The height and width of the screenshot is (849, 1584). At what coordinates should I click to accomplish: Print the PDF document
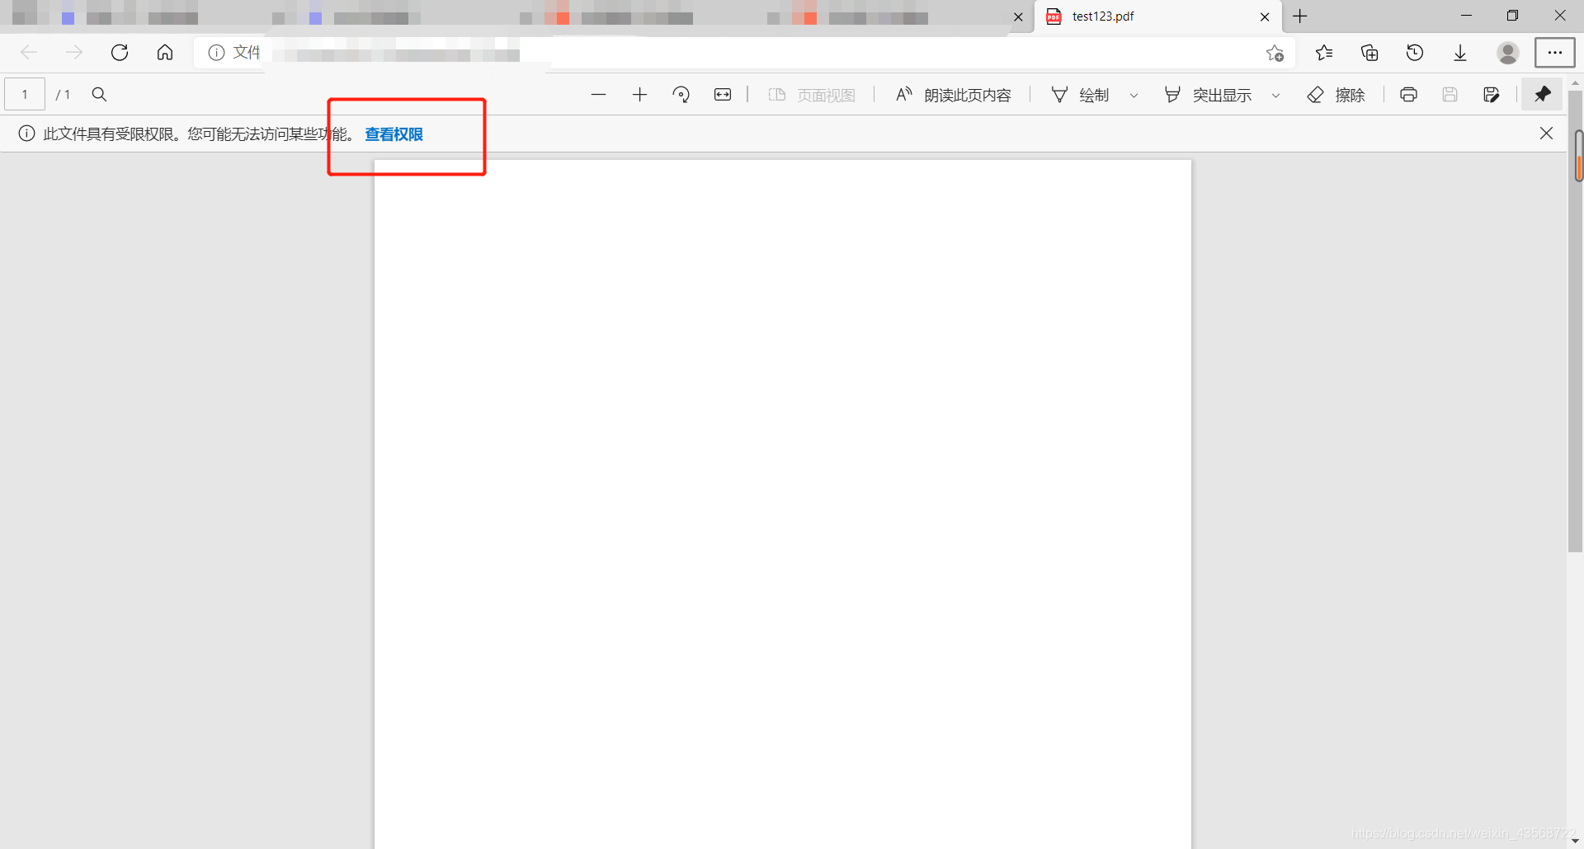pyautogui.click(x=1409, y=95)
